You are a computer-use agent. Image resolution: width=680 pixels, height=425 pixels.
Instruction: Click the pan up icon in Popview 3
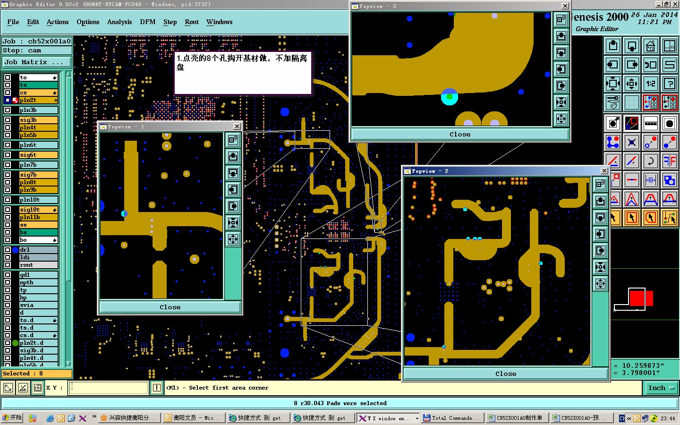pos(561,36)
